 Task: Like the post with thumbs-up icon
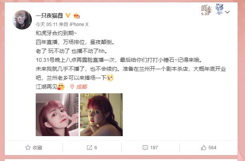pyautogui.click(x=203, y=147)
